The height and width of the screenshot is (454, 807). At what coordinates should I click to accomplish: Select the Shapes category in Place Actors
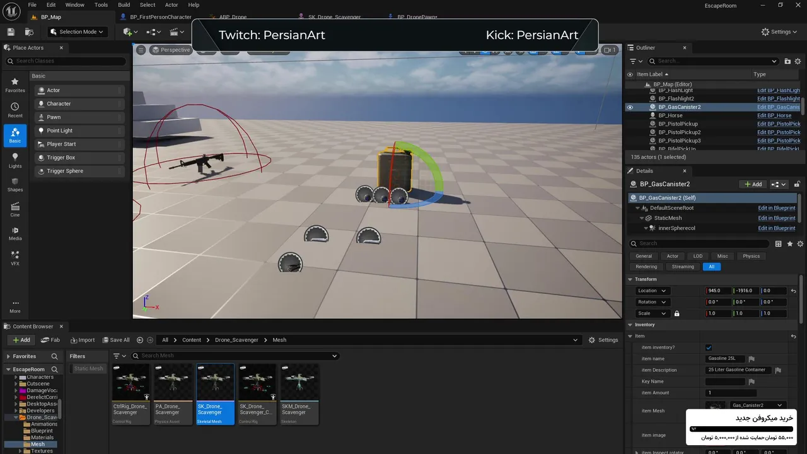point(15,184)
